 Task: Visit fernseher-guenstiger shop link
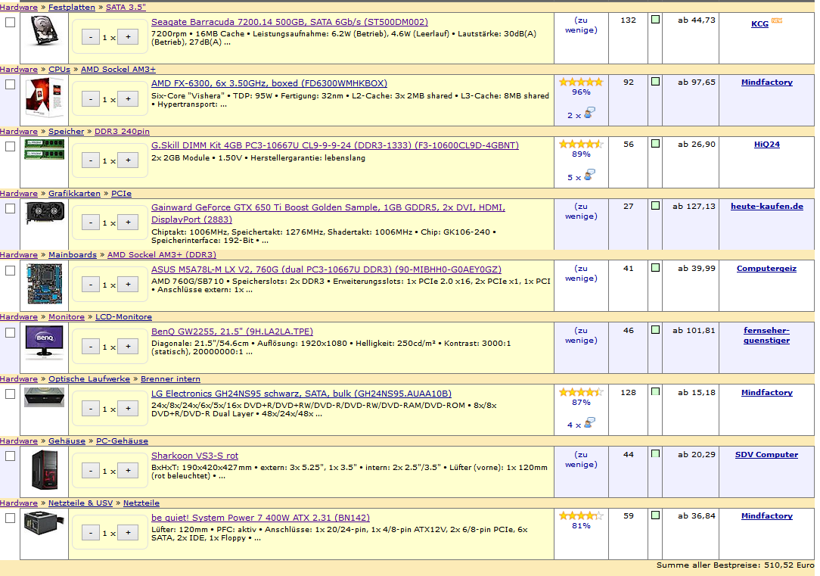pos(766,335)
